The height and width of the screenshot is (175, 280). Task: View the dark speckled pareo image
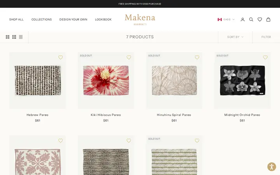coord(106,155)
